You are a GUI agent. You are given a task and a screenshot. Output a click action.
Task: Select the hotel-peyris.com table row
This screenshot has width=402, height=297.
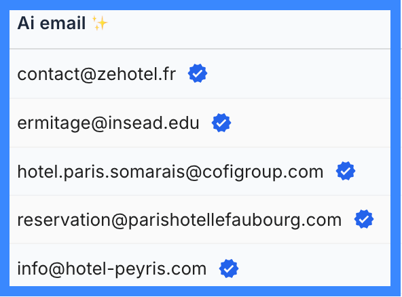[x=200, y=265]
